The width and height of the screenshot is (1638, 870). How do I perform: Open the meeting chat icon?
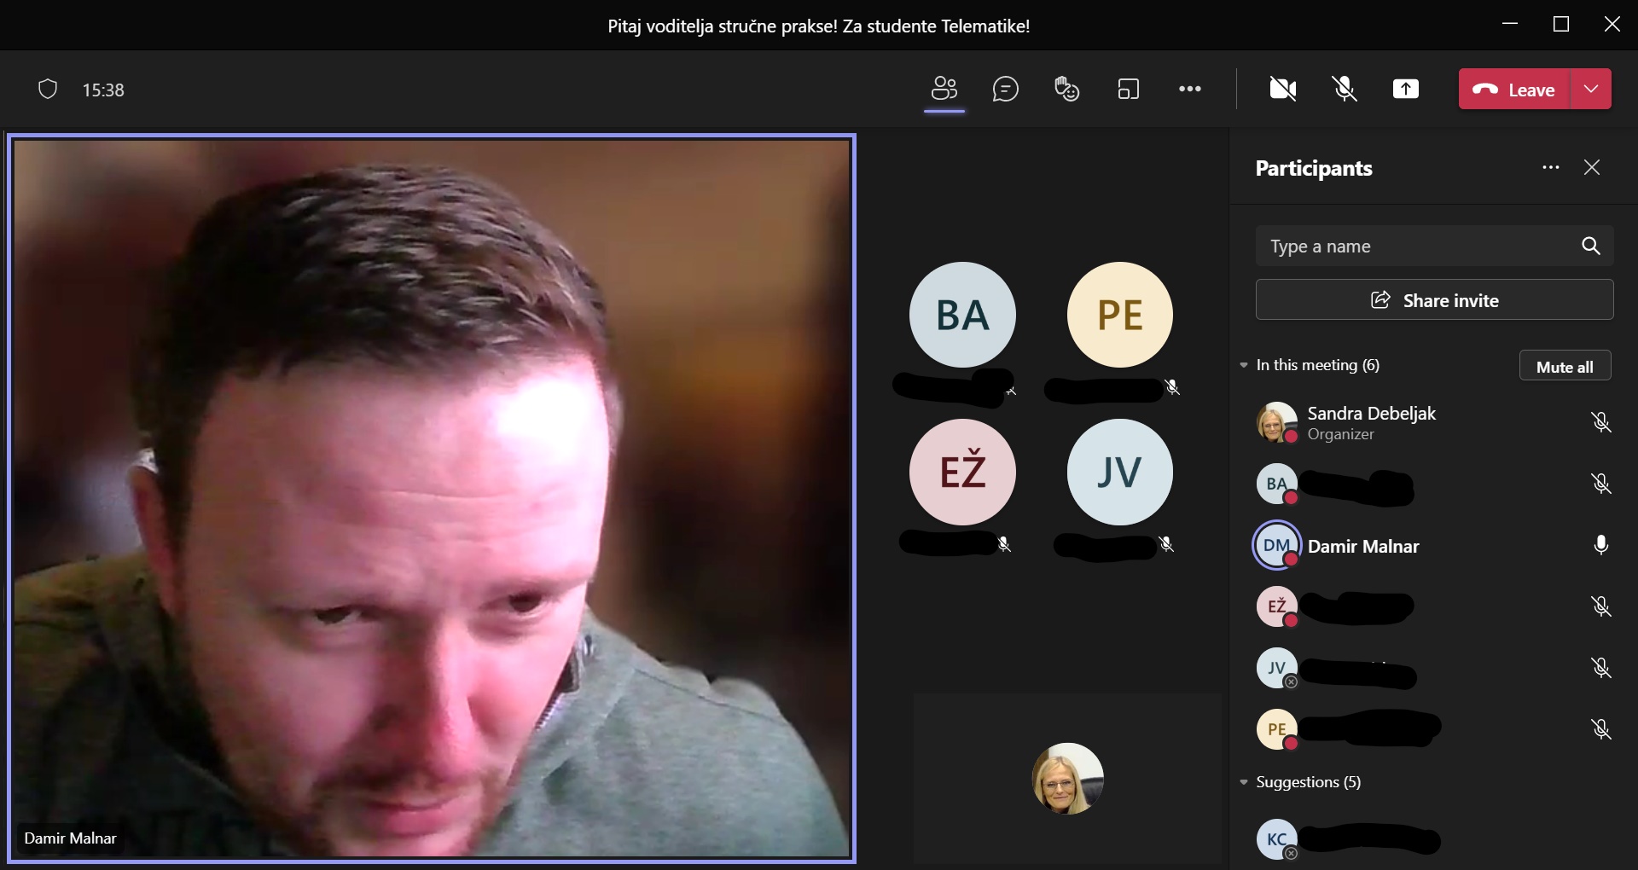coord(1006,89)
